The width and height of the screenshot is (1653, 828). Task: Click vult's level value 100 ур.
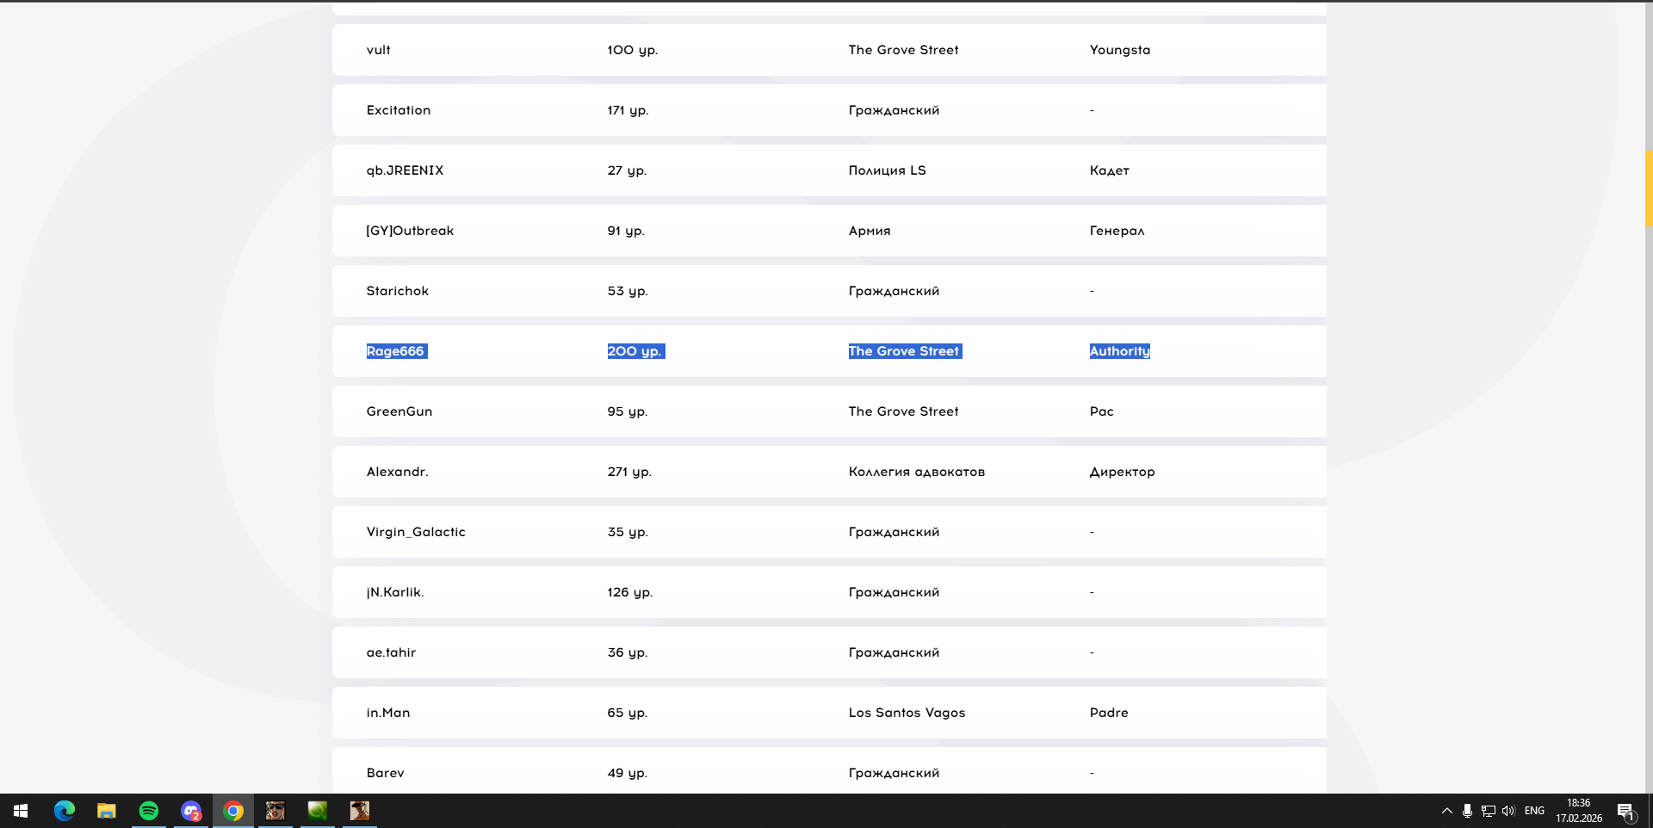pos(633,50)
